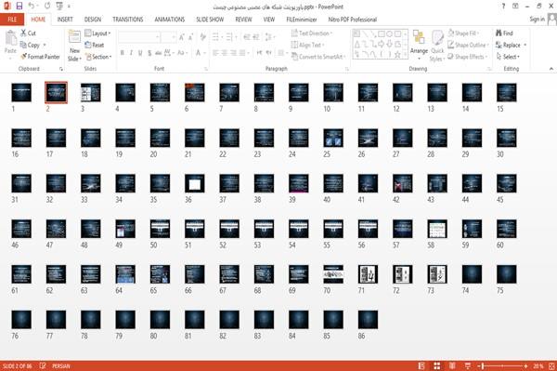Fit slide to window icon
The width and height of the screenshot is (557, 371).
tap(551, 365)
